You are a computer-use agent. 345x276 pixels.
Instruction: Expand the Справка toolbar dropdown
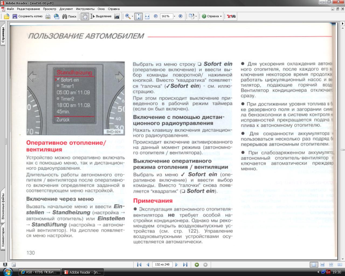pyautogui.click(x=221, y=16)
